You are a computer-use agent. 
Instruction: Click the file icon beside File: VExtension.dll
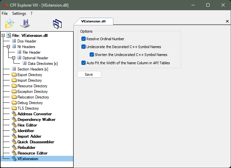coord(9,35)
